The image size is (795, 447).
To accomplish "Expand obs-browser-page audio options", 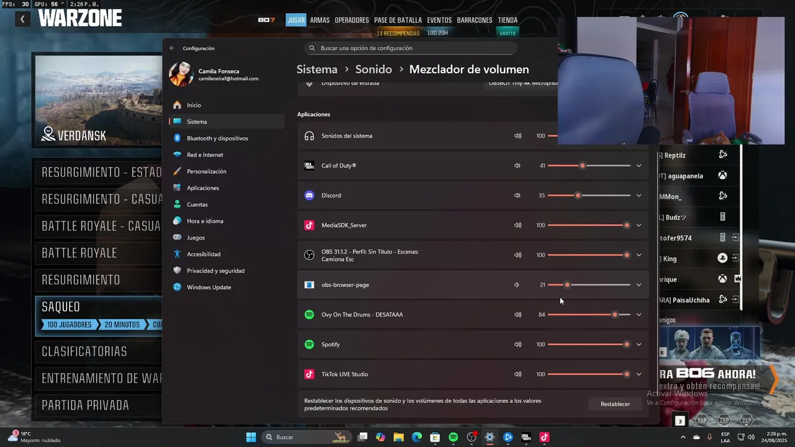I will pos(638,285).
